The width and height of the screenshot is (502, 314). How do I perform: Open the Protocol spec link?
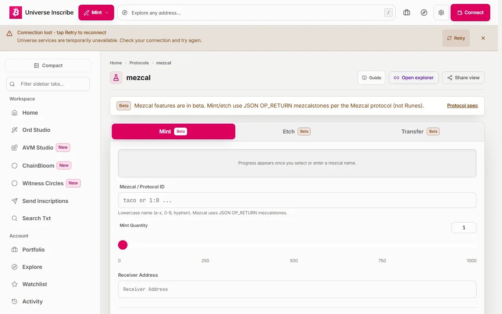pos(462,106)
